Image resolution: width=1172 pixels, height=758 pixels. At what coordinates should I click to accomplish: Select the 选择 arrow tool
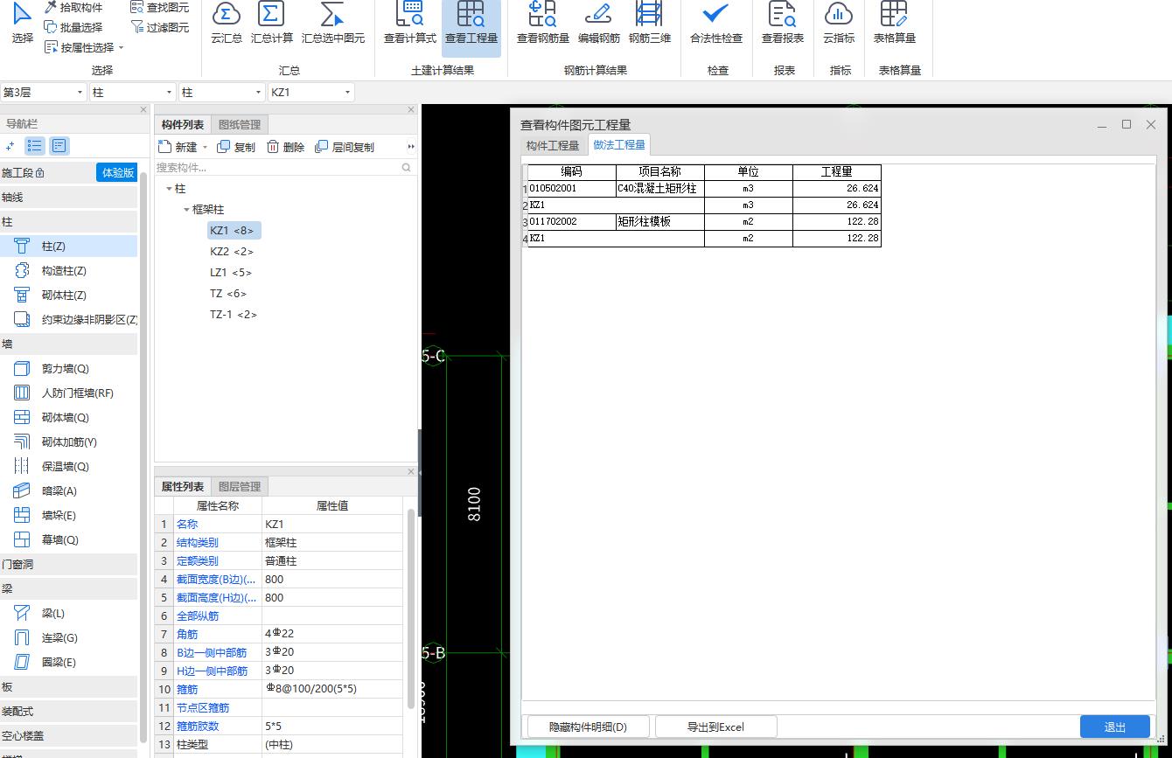23,24
